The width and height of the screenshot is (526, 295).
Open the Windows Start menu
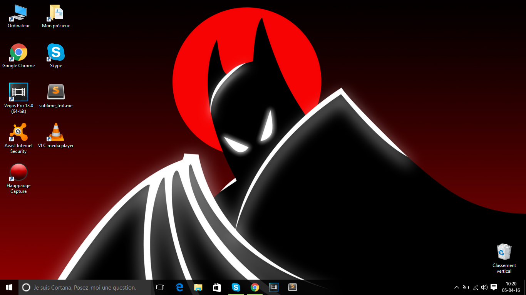[x=9, y=287]
